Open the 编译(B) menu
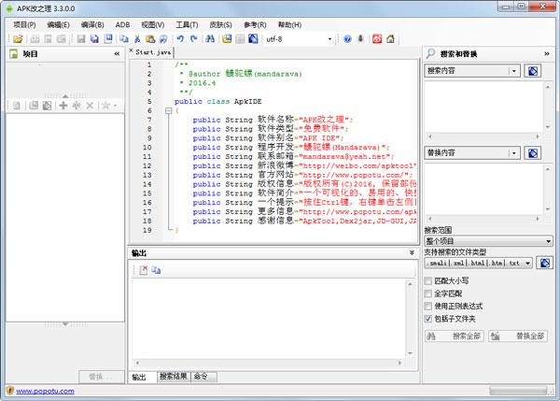The image size is (560, 401). [x=92, y=24]
